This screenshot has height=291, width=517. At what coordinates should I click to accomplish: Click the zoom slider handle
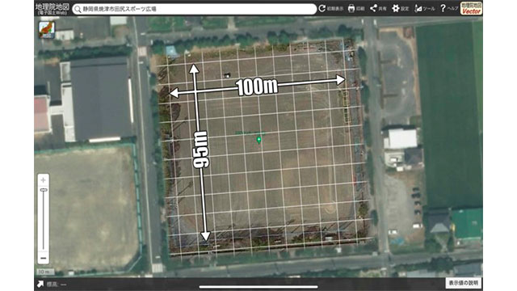[x=44, y=190]
